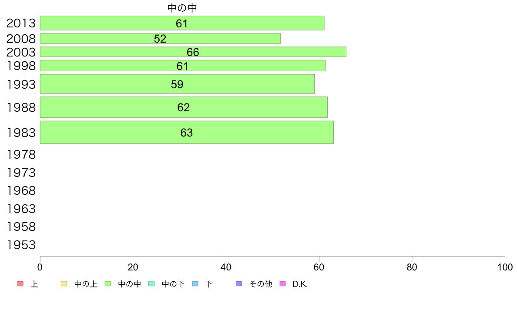This screenshot has height=320, width=517.
Task: Click the yellow 中の上 legend swatch
Action: 64,284
